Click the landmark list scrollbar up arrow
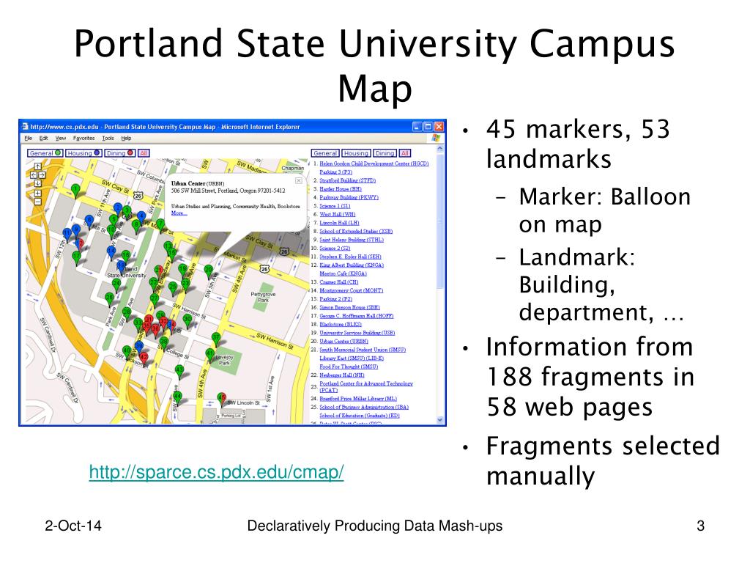The width and height of the screenshot is (750, 563). [440, 149]
